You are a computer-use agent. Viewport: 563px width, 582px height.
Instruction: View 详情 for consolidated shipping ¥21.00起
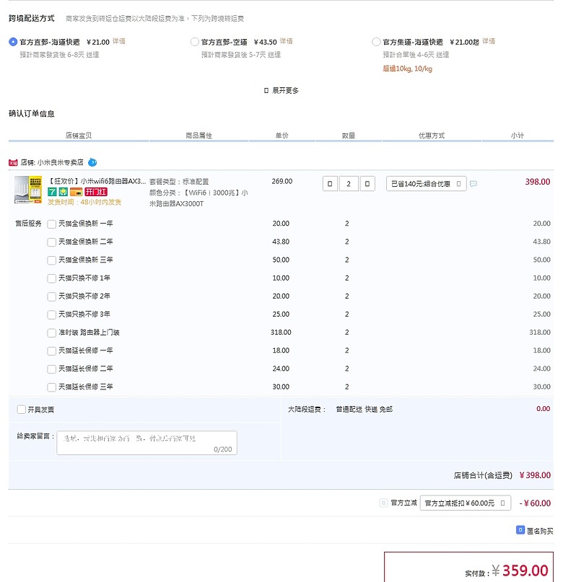(489, 41)
